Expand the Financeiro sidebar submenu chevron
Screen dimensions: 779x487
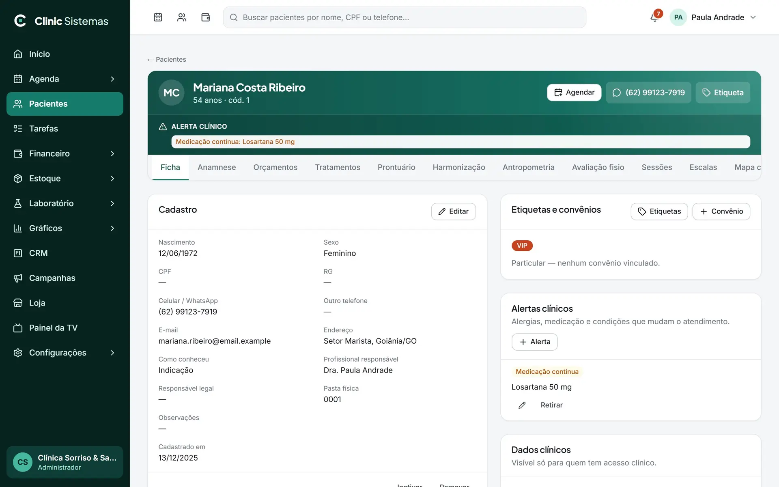click(x=112, y=153)
